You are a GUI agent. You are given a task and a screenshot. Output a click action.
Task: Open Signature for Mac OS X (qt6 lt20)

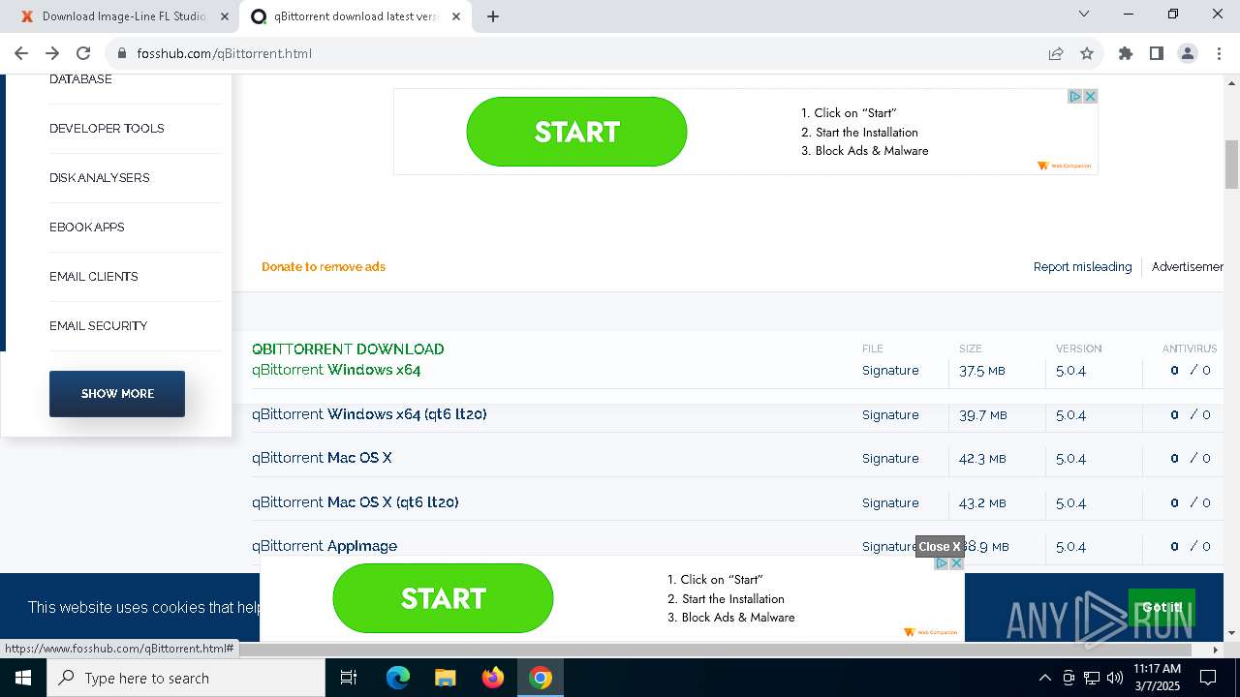890,503
